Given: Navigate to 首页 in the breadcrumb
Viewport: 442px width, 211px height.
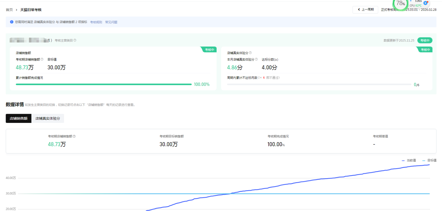Looking at the screenshot, I should (9, 10).
